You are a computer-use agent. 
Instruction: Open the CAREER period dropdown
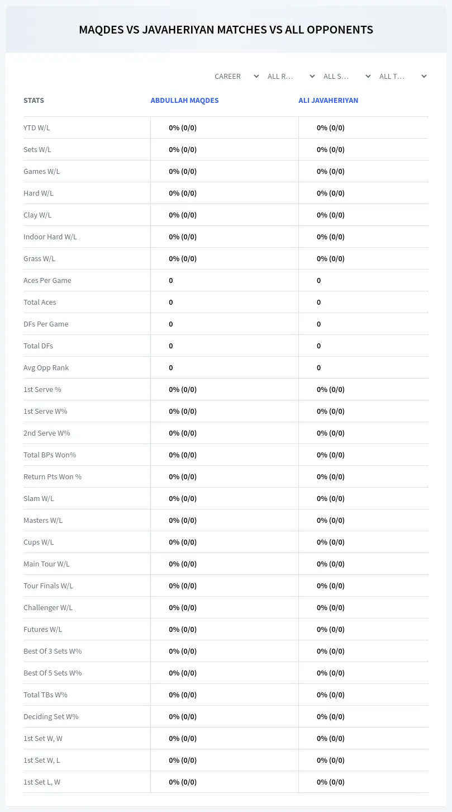click(x=236, y=76)
